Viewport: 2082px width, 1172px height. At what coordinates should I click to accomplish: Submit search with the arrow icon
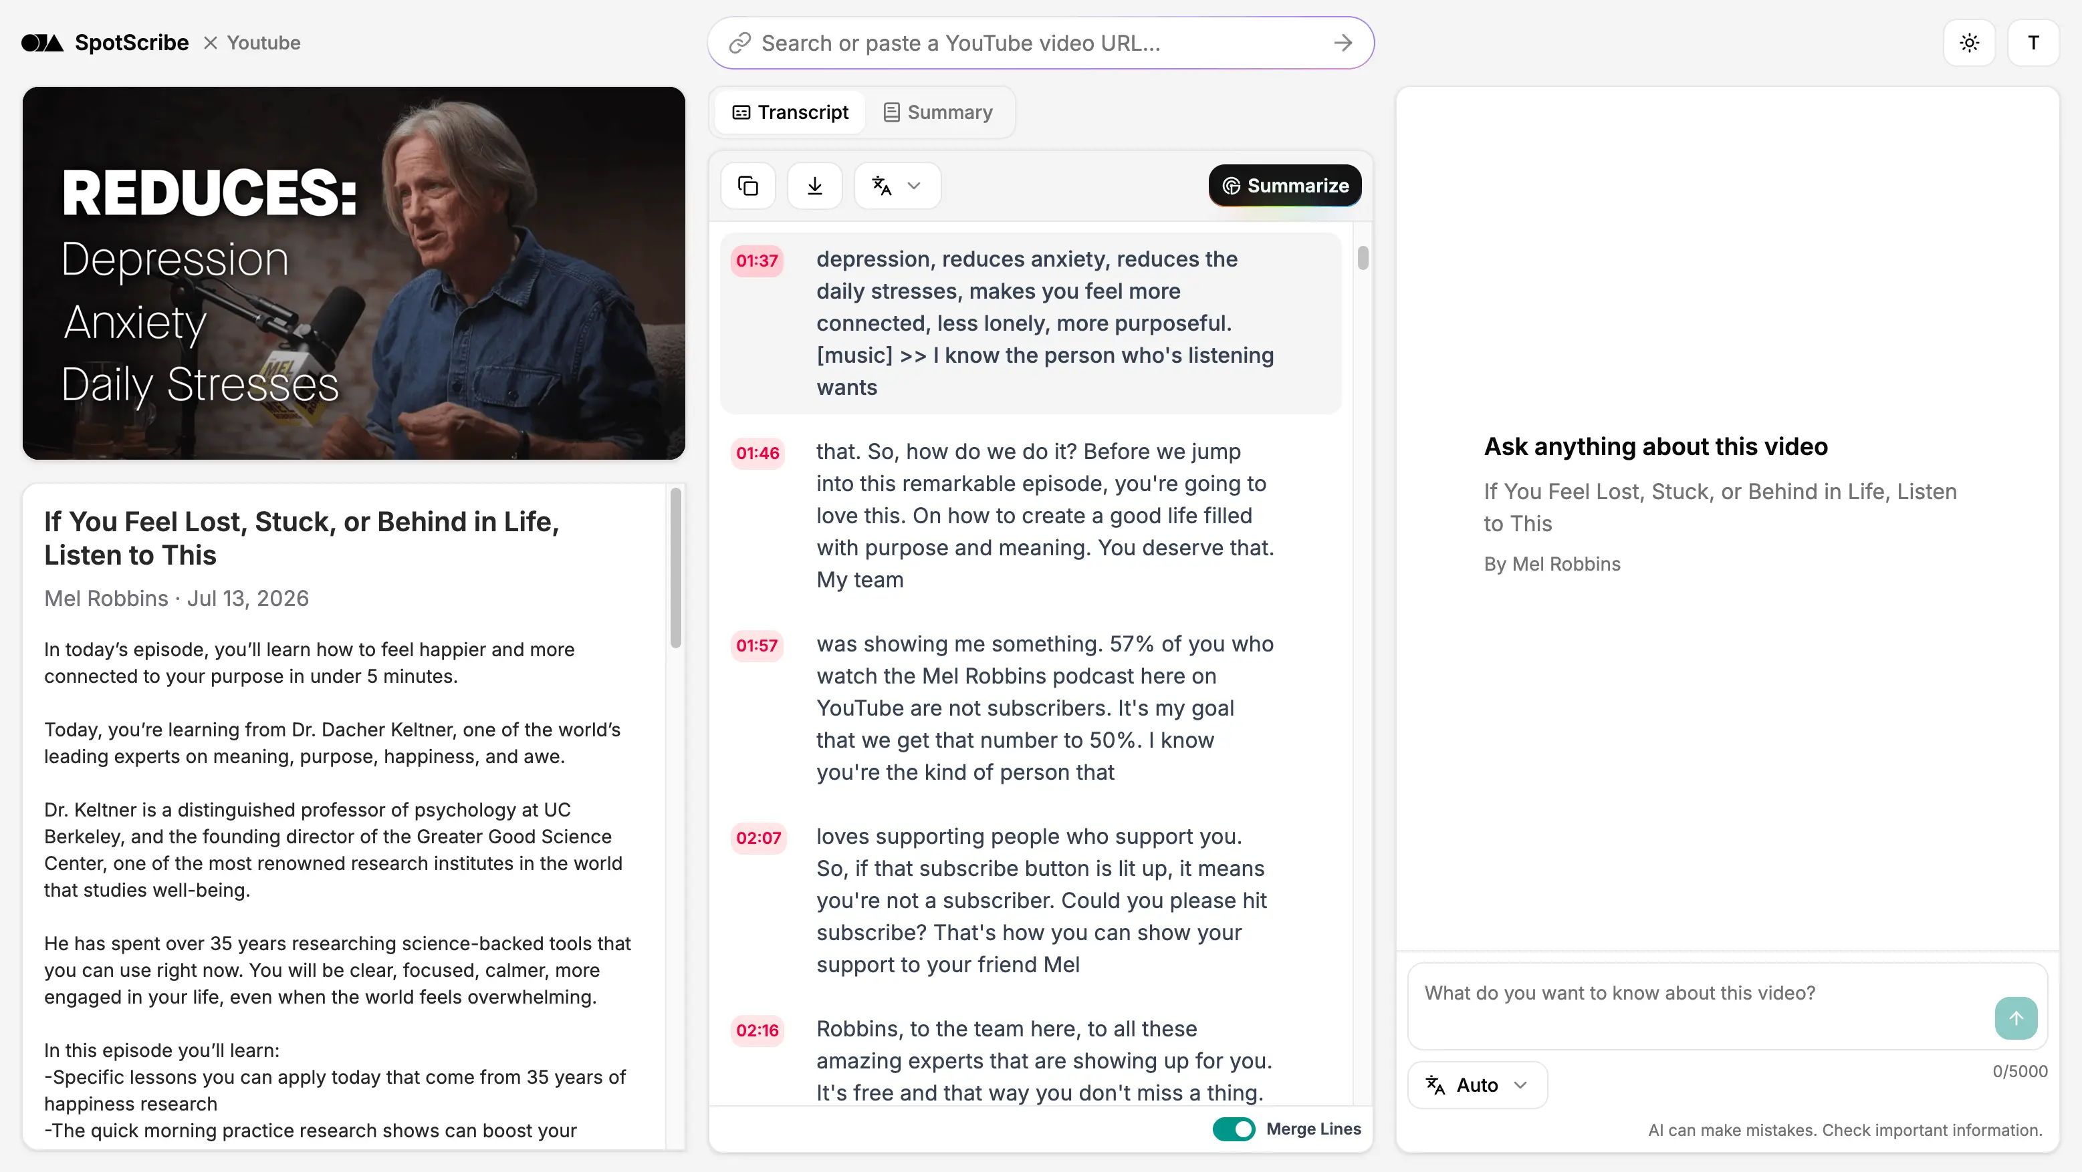[1343, 43]
